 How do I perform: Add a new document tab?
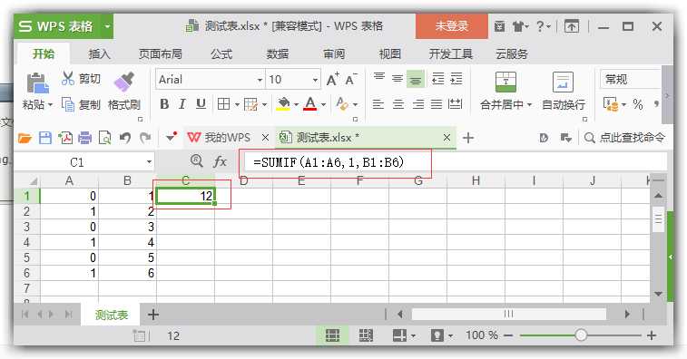pyautogui.click(x=468, y=138)
